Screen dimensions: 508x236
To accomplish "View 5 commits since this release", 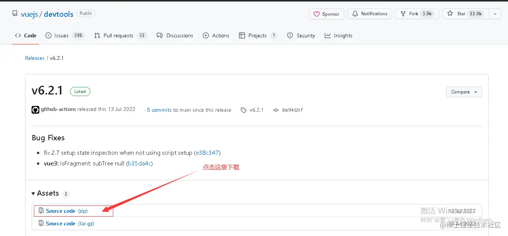I will pyautogui.click(x=159, y=110).
